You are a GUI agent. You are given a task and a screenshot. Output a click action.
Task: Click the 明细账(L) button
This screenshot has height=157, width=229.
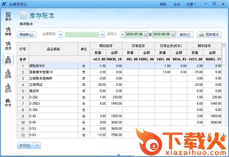click(27, 35)
